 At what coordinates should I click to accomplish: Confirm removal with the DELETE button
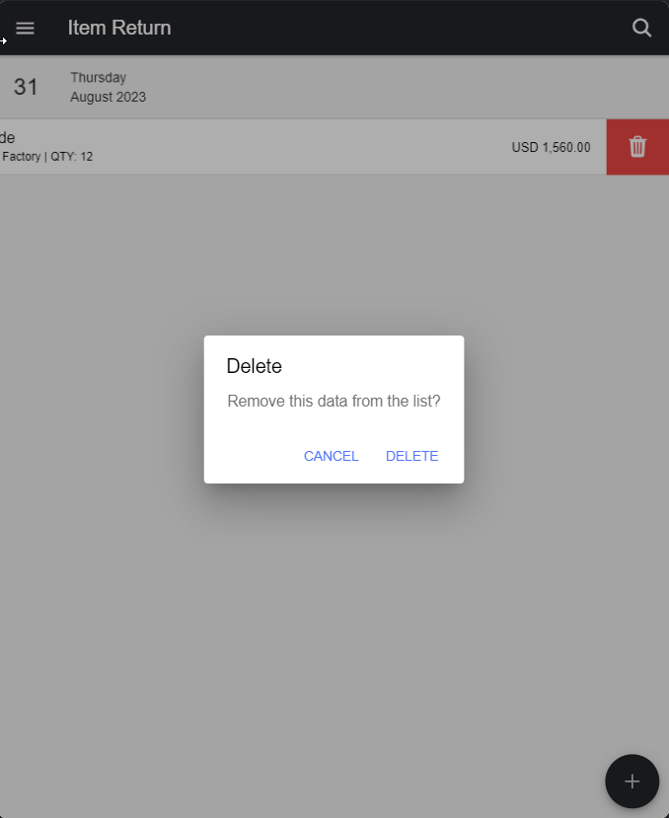[411, 456]
